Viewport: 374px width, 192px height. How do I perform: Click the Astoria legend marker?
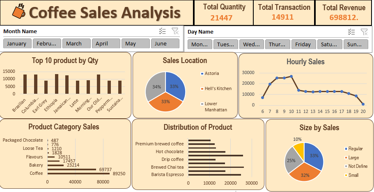[202, 74]
